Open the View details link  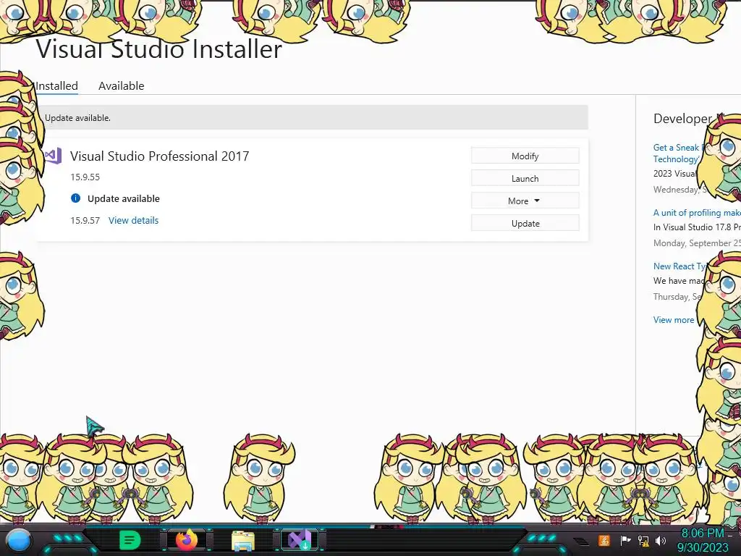(133, 220)
